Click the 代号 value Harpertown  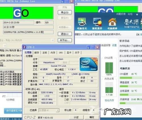[49, 62]
